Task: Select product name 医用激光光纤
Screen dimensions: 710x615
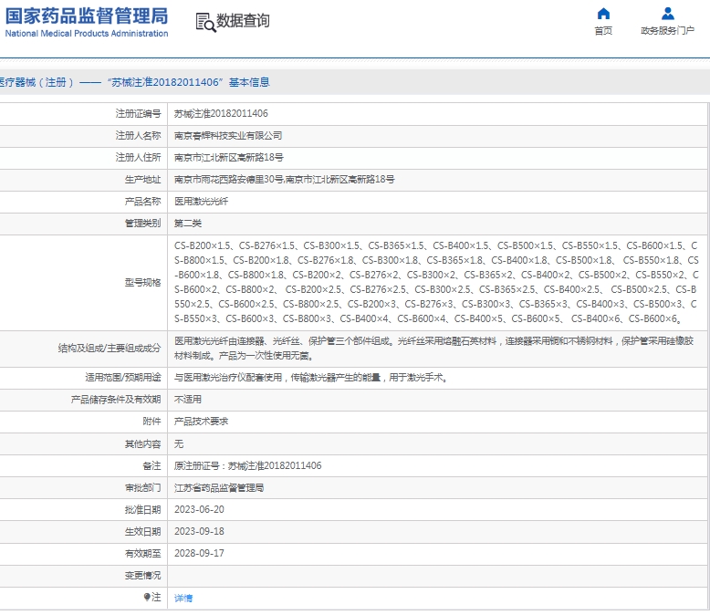Action: (201, 202)
